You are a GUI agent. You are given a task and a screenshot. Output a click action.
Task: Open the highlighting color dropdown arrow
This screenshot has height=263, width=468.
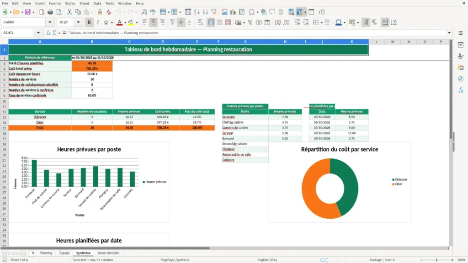point(137,23)
